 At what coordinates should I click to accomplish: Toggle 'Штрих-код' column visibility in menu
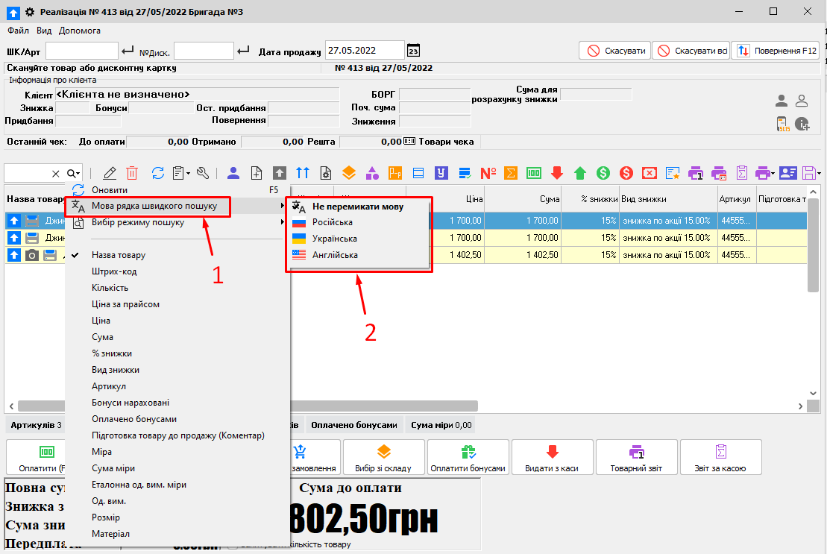click(113, 271)
